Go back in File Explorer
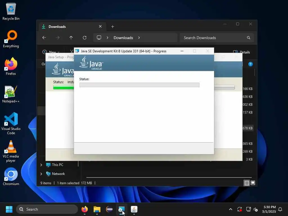This screenshot has width=288, height=216. (44, 38)
